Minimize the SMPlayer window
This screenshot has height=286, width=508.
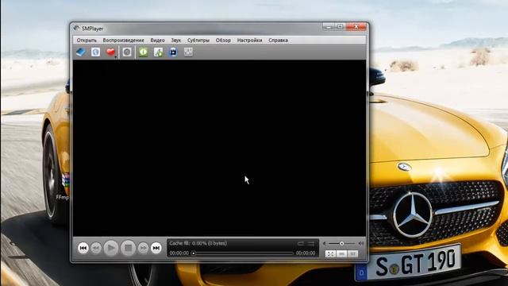tap(329, 27)
